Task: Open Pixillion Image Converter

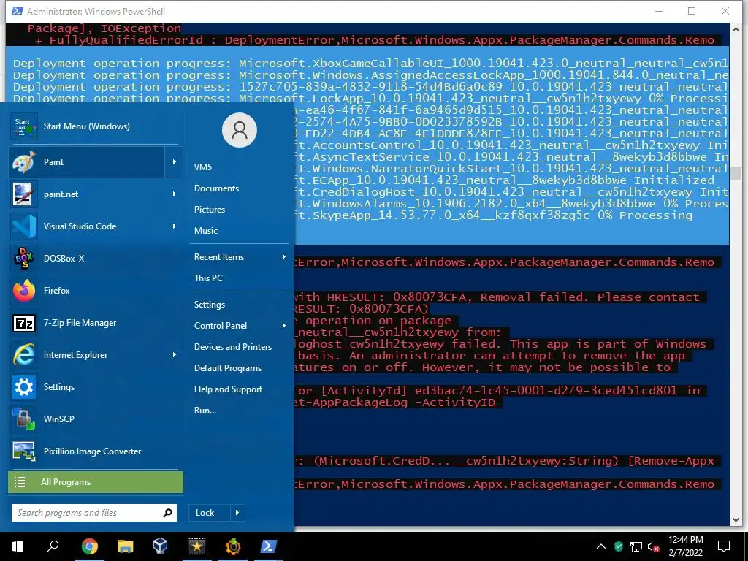Action: pos(96,451)
